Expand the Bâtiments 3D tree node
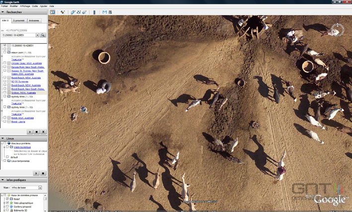Viewport: 352px width, 212px height. 4,211
